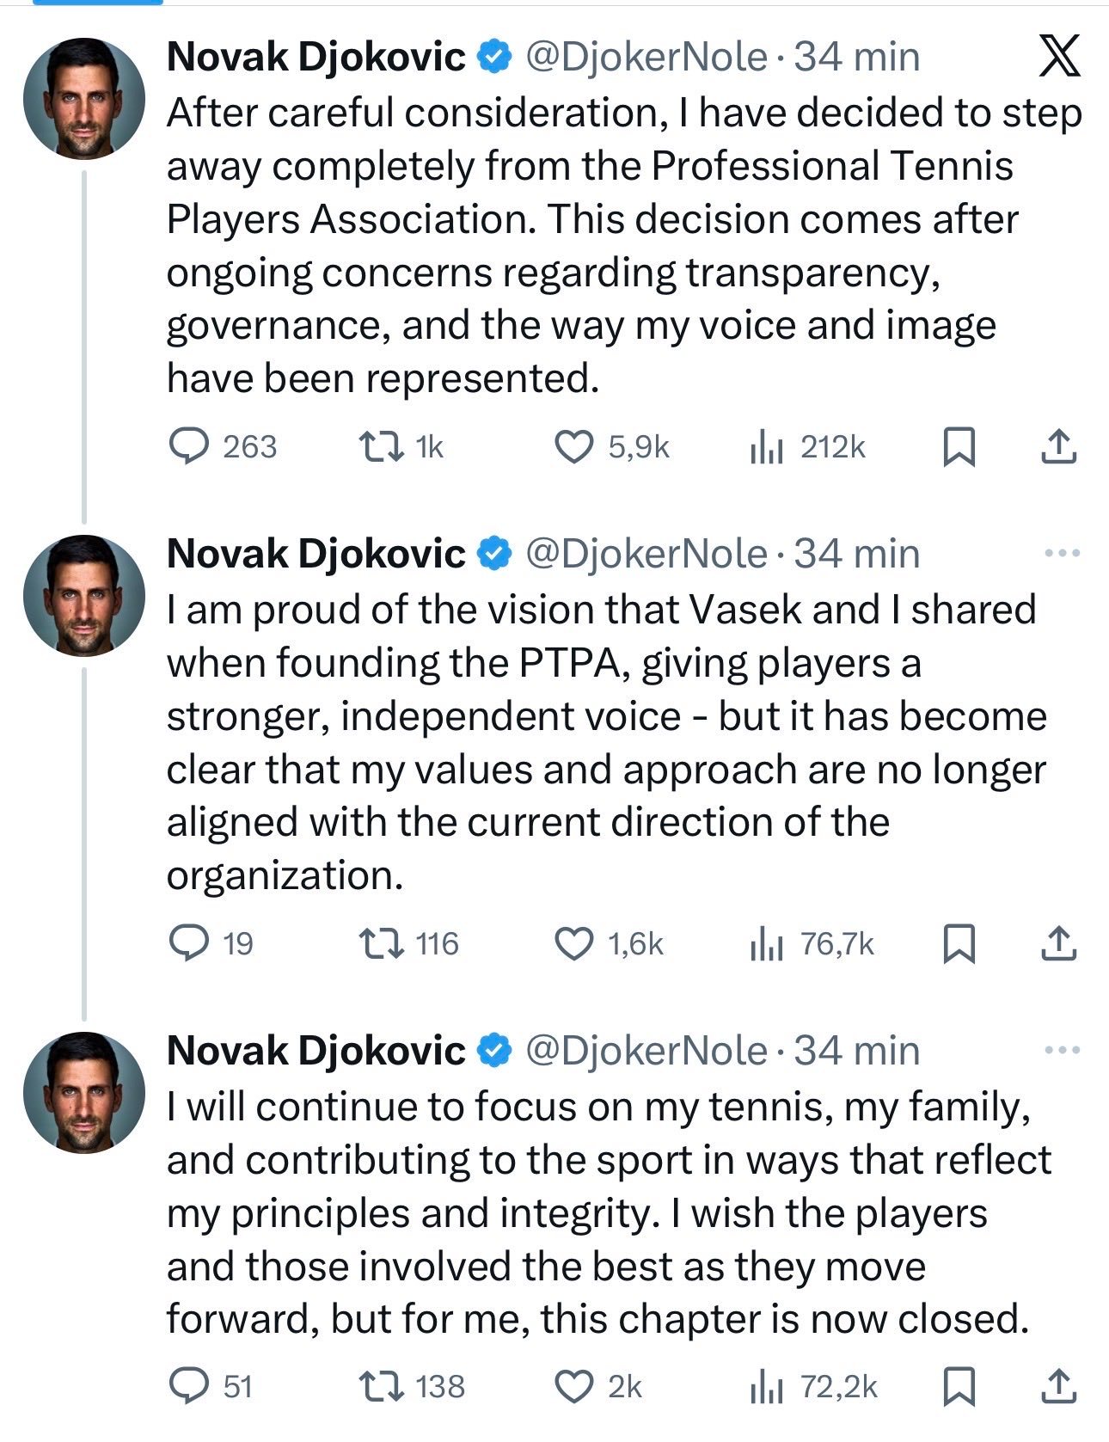The image size is (1109, 1442).
Task: Open the @DjokerNole handle in first tweet
Action: tap(645, 58)
